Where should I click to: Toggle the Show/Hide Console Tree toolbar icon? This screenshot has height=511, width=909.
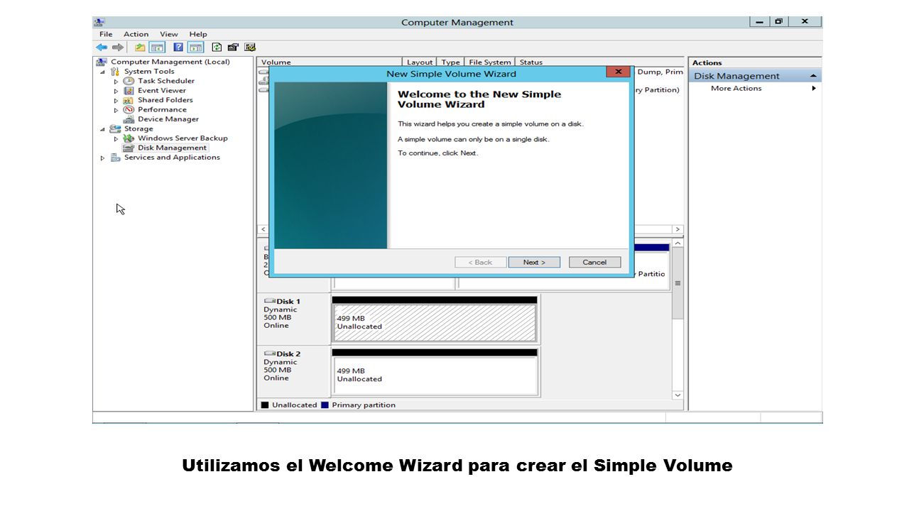pyautogui.click(x=157, y=48)
